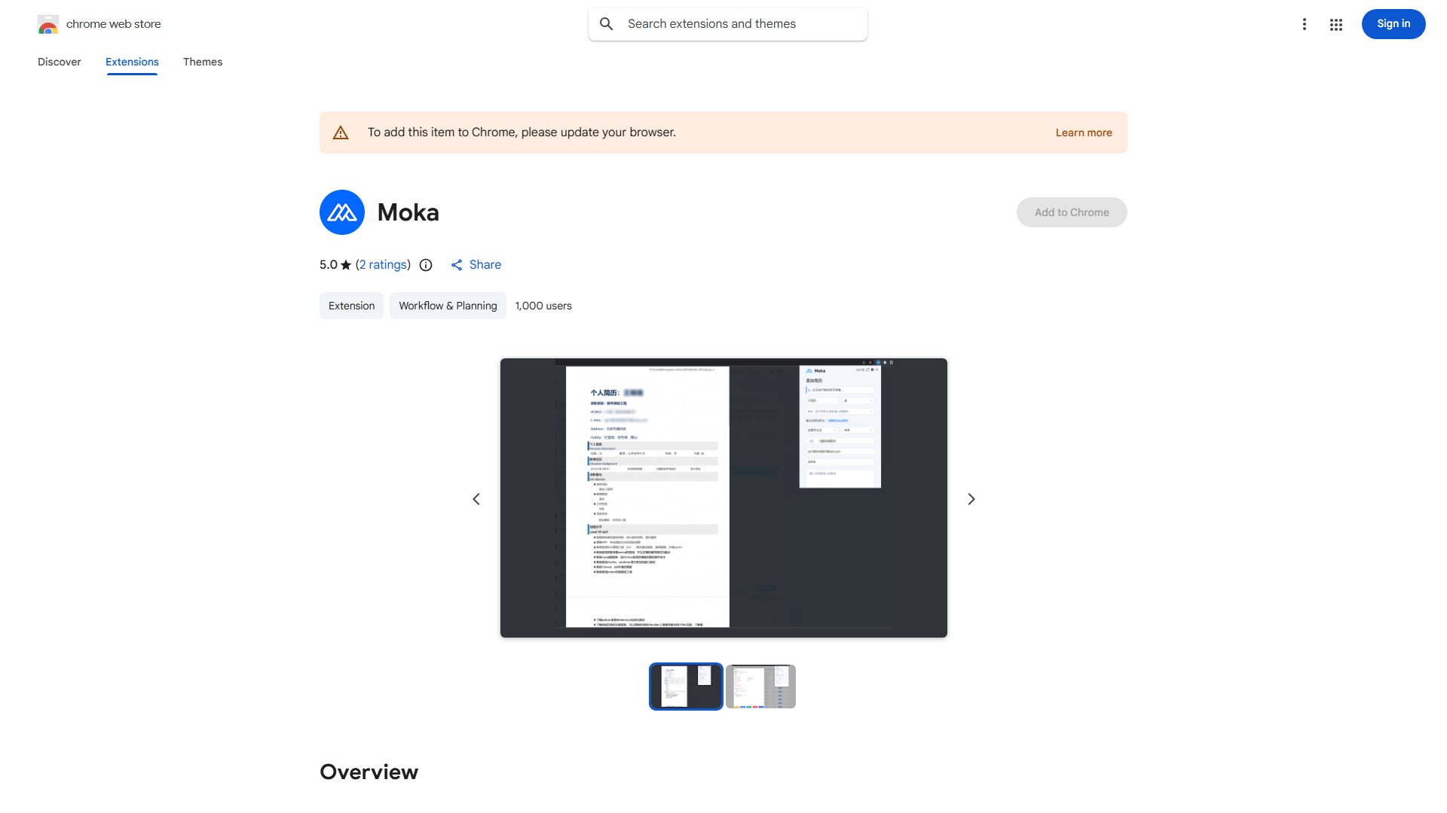Select the second screenshot thumbnail
This screenshot has height=813, width=1447.
760,687
